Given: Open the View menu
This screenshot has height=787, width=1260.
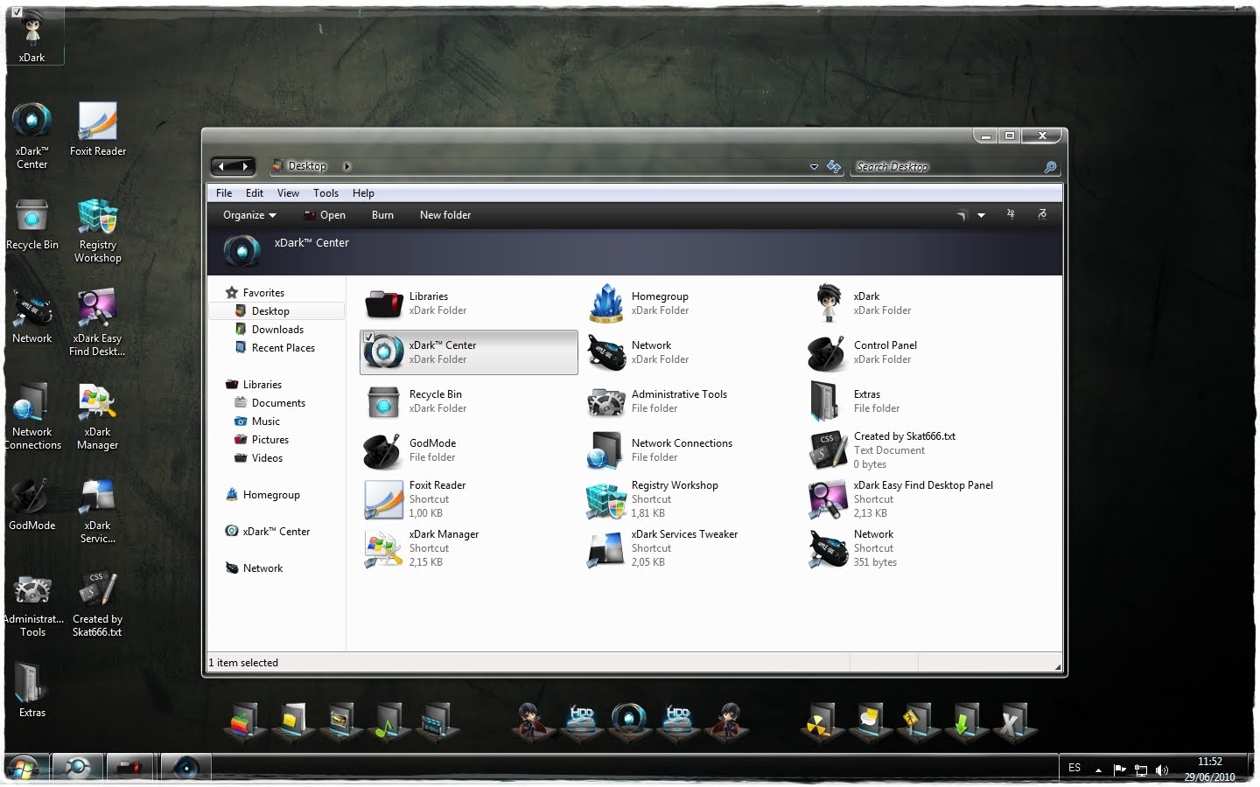Looking at the screenshot, I should tap(288, 193).
